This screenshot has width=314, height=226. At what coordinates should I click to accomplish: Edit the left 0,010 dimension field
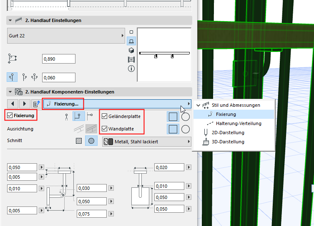click(x=22, y=189)
